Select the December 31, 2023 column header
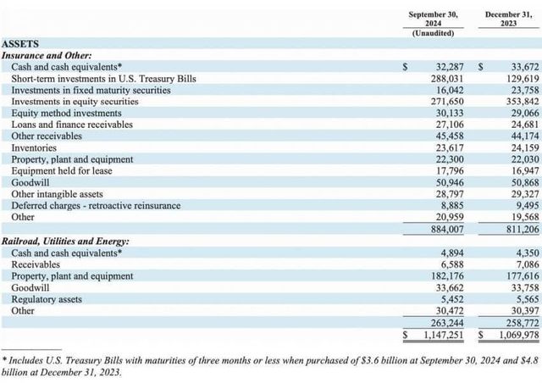The width and height of the screenshot is (542, 383). [x=506, y=19]
